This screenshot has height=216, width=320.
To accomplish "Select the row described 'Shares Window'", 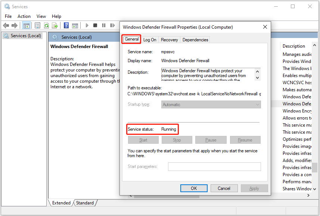I will pos(297,189).
